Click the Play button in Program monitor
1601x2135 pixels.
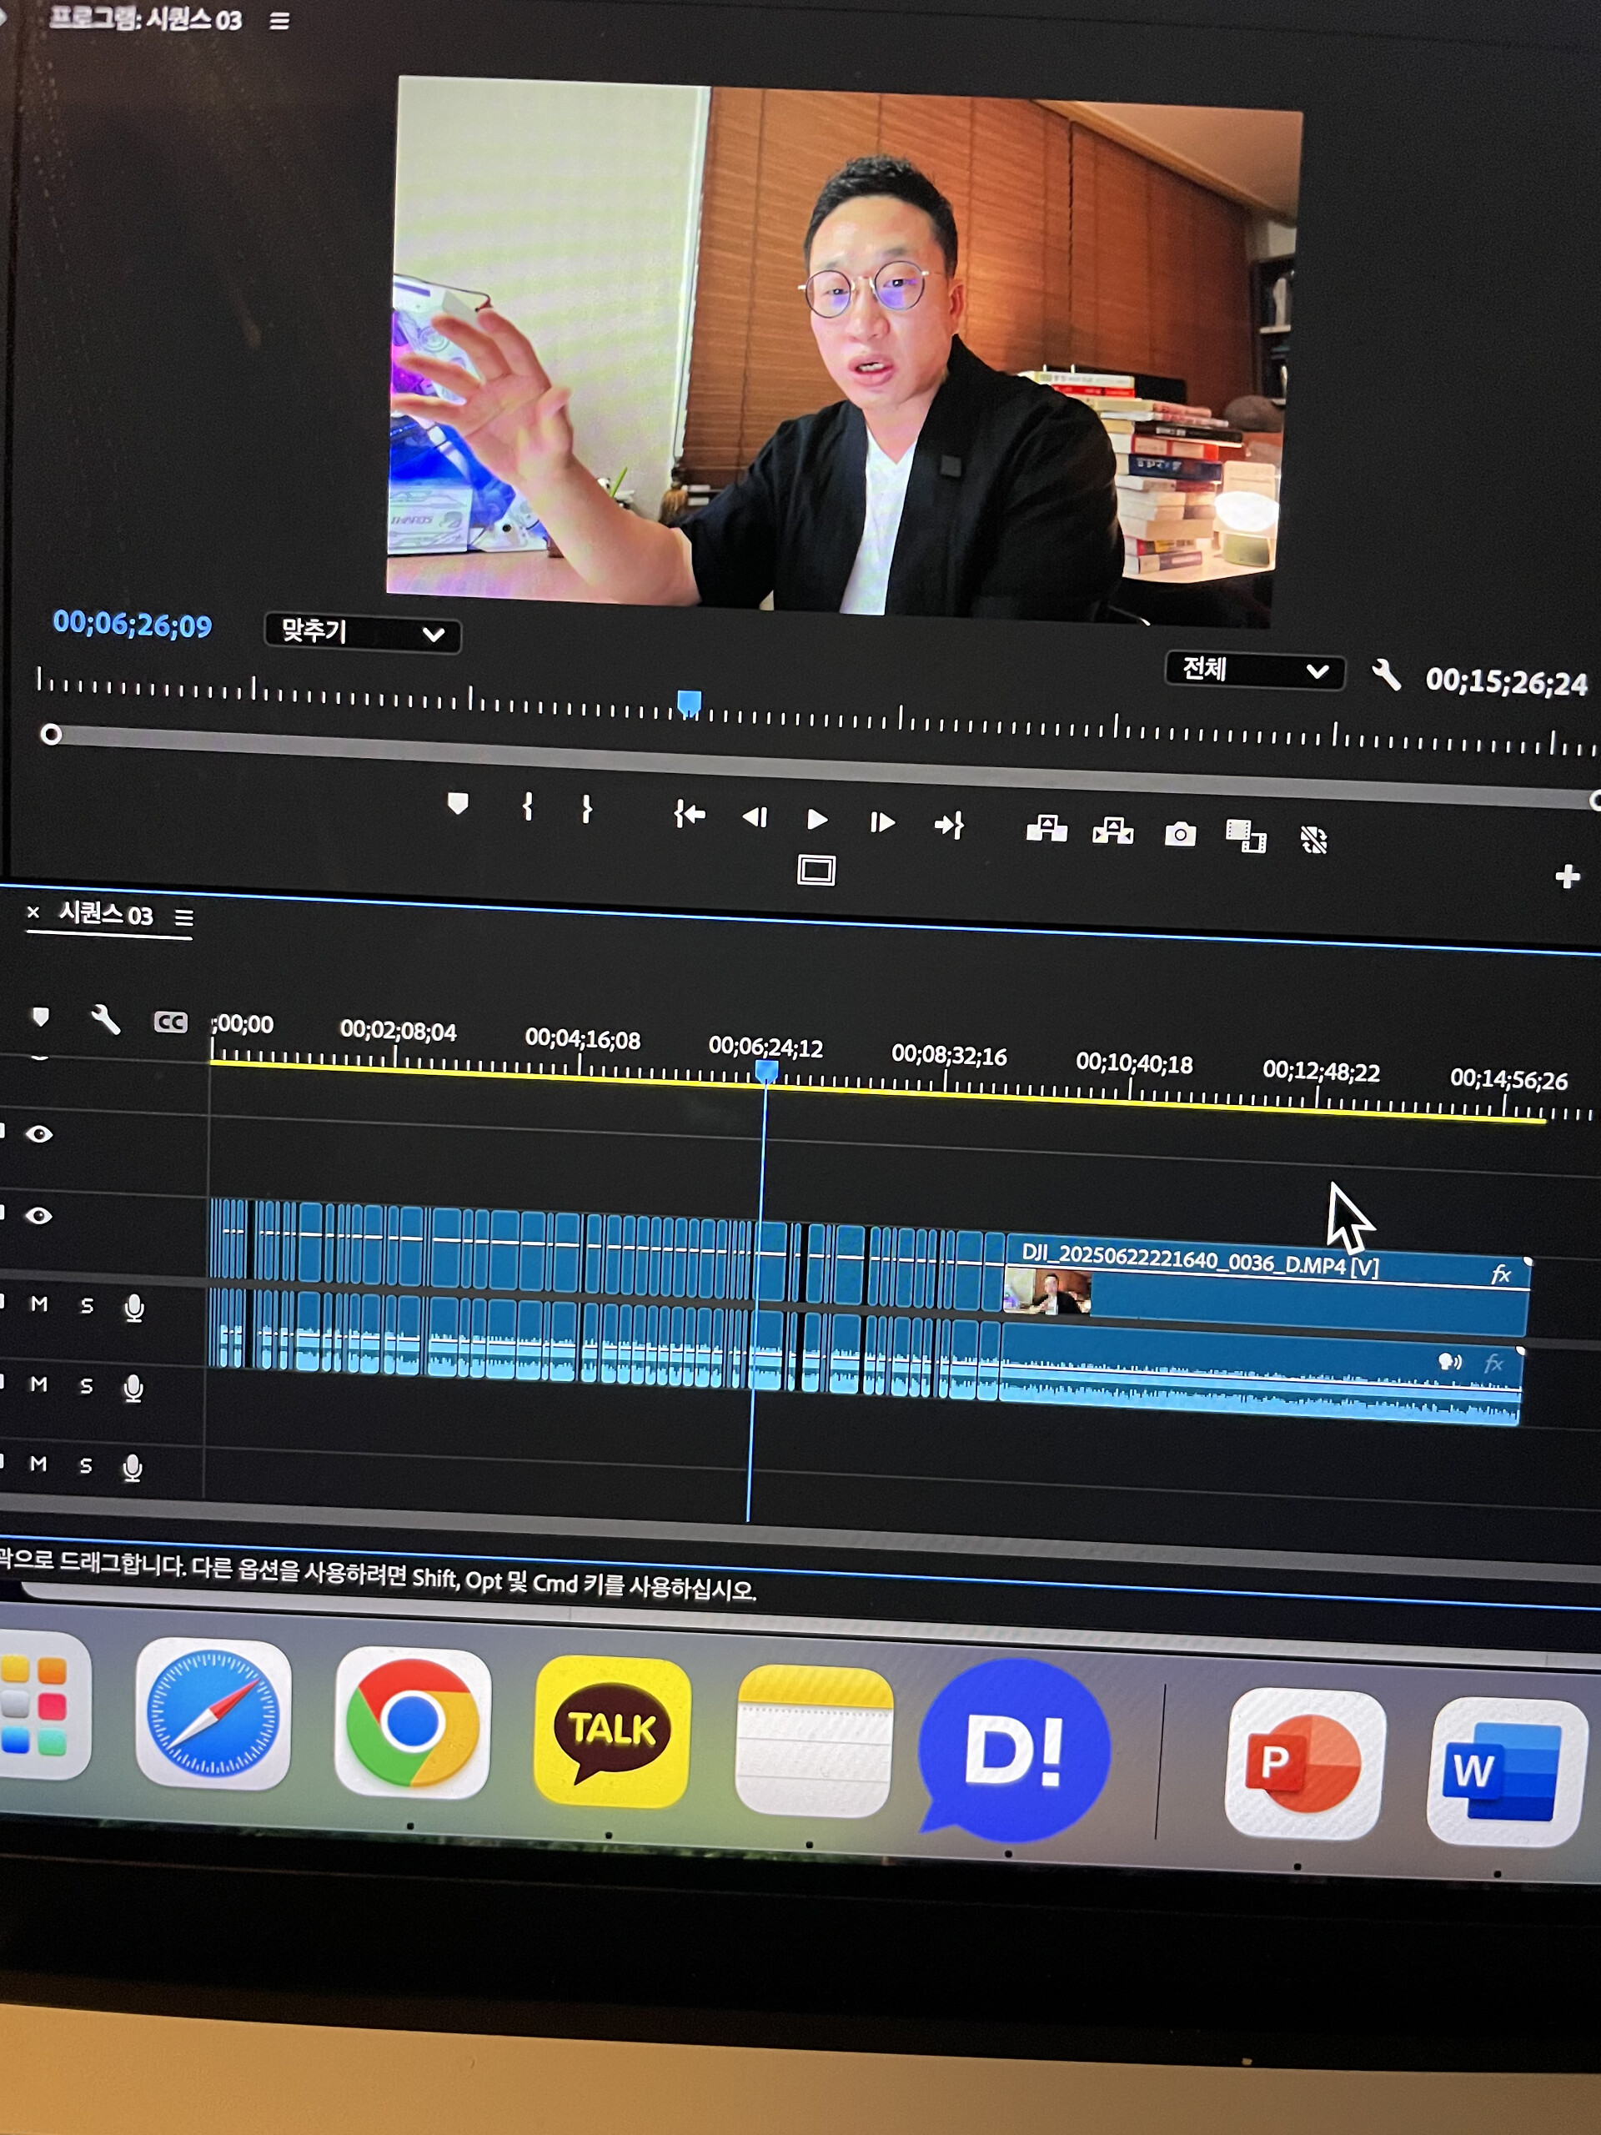[x=816, y=820]
